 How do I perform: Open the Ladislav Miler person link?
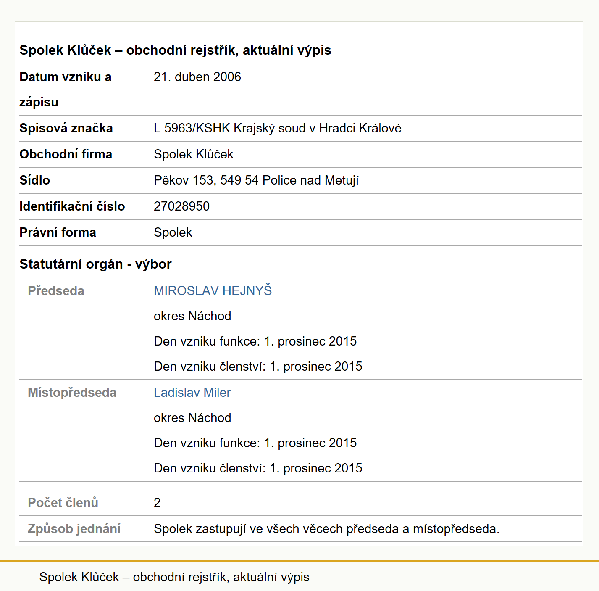(192, 392)
